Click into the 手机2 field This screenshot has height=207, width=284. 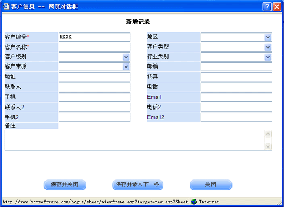click(x=94, y=117)
